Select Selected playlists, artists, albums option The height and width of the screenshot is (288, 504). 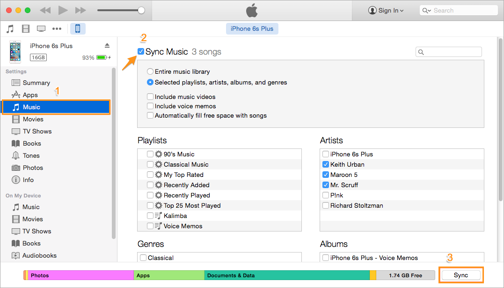150,83
